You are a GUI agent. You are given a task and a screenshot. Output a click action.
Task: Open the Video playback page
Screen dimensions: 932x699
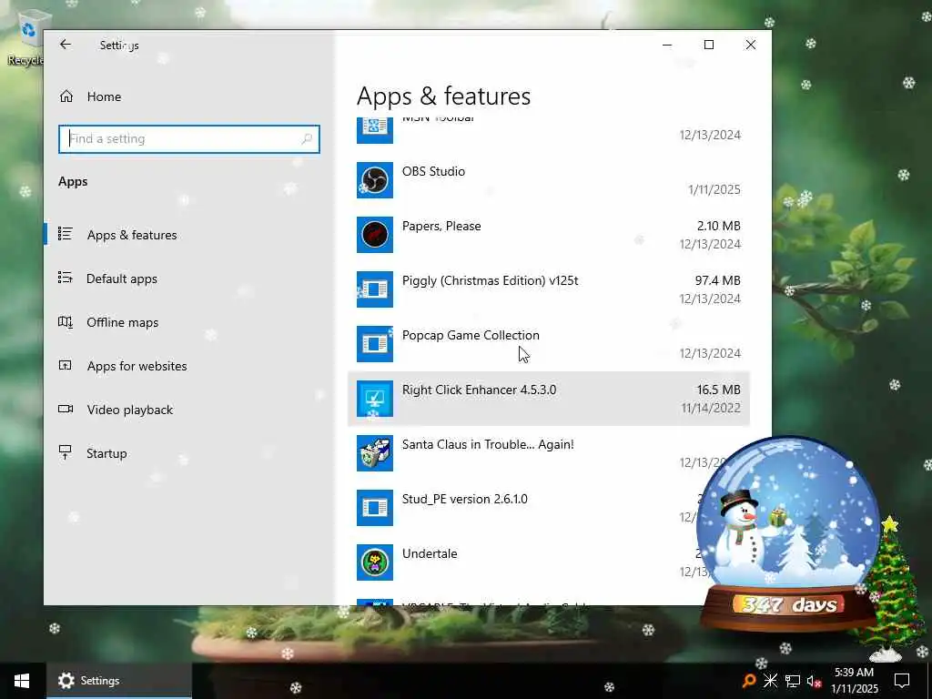[x=129, y=410]
